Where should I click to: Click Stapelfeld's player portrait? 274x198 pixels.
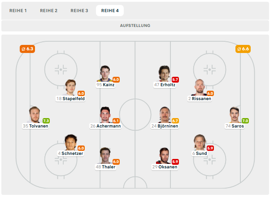(71, 87)
